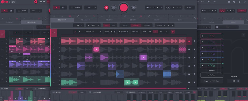The width and height of the screenshot is (248, 101).
Task: Open the Pitch tab in center window
Action: 180,20
